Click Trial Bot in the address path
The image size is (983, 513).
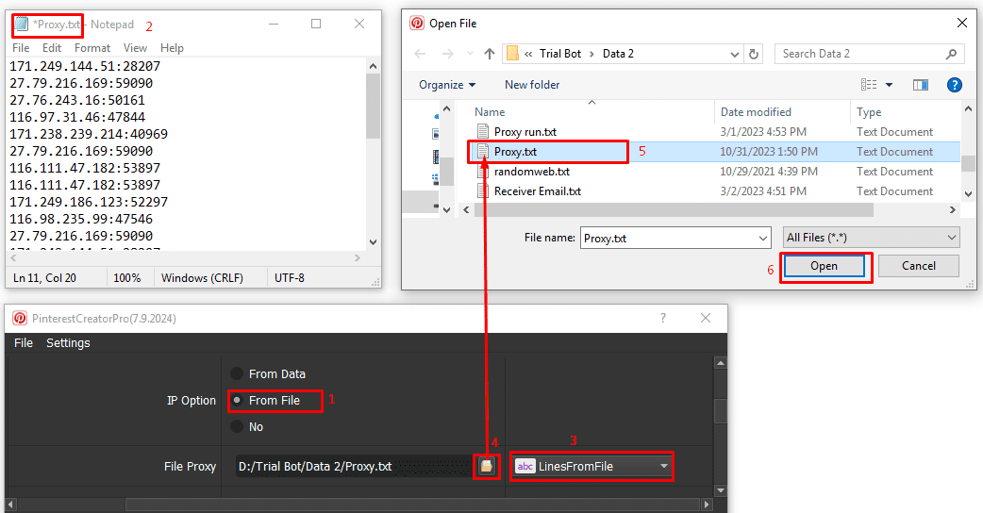coord(560,54)
